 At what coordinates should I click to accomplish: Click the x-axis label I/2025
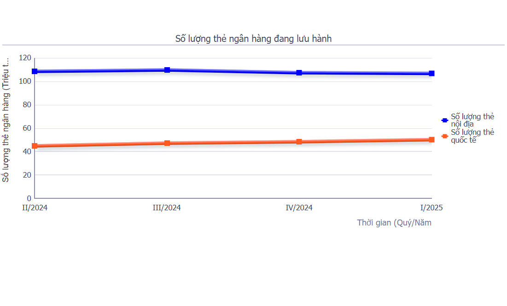tap(431, 208)
